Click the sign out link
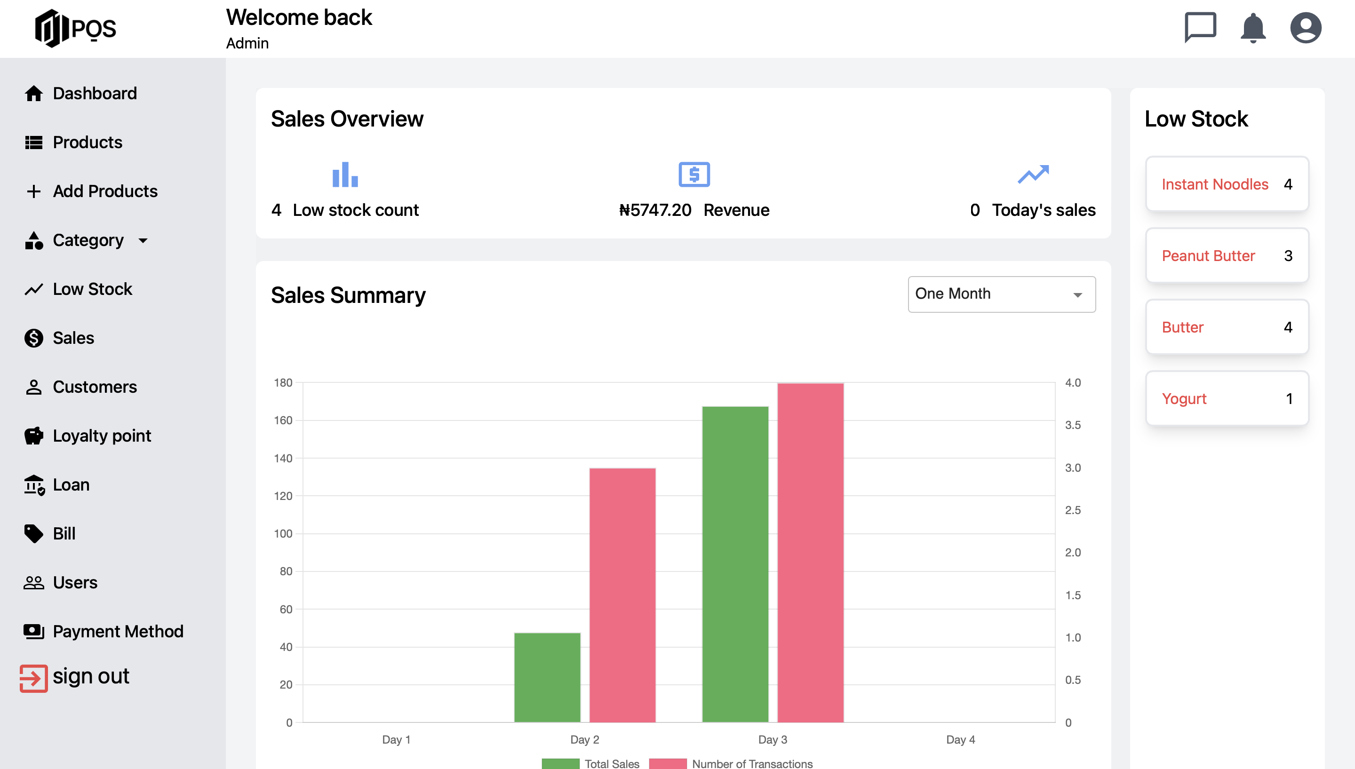 [91, 677]
